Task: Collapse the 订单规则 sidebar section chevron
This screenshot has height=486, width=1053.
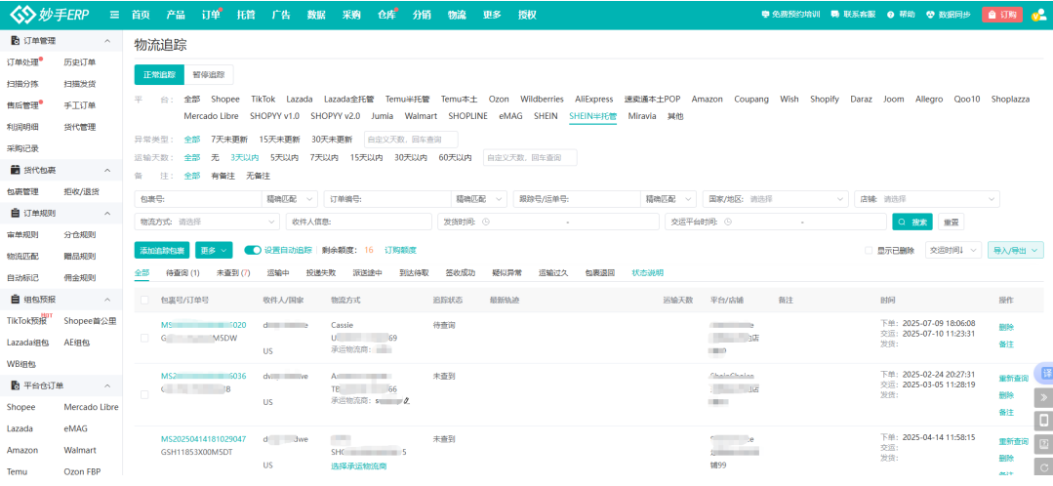Action: point(107,214)
